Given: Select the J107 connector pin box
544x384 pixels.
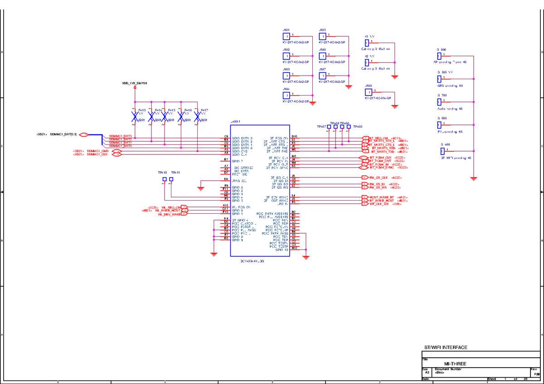Looking at the screenshot, I should [322, 75].
